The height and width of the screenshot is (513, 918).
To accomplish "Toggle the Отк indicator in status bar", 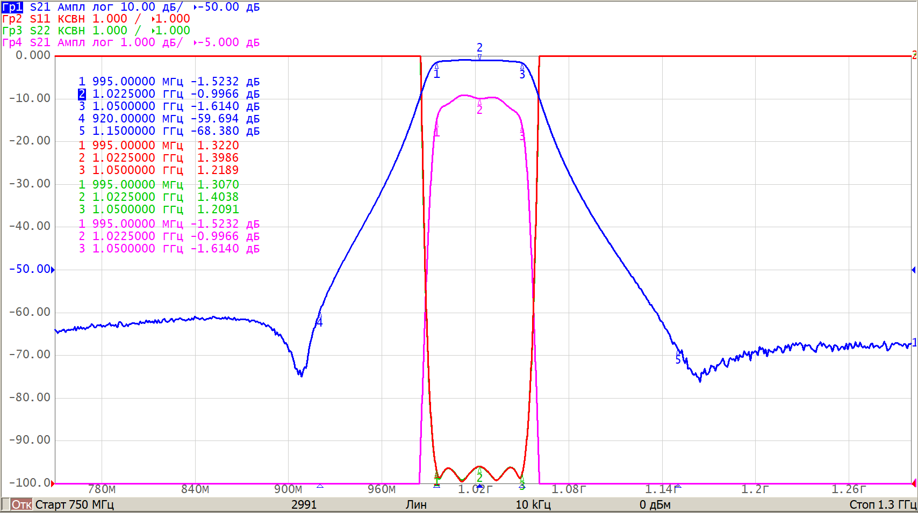I will pos(21,504).
